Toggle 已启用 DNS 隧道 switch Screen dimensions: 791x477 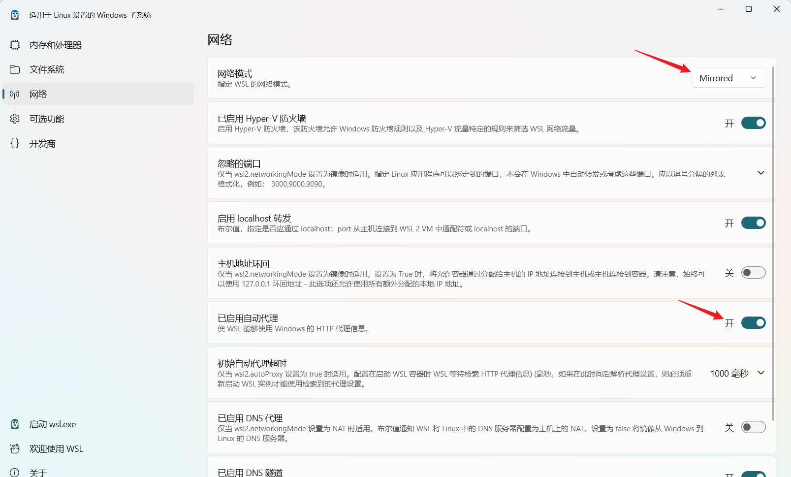pos(753,474)
